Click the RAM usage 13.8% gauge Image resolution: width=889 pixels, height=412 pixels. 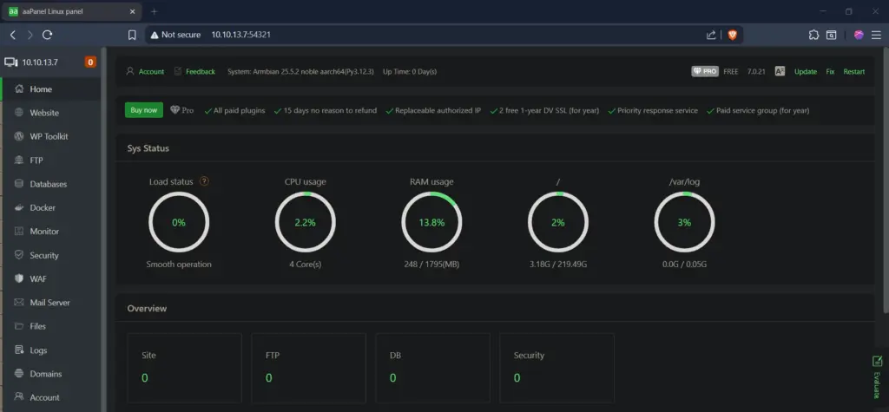coord(431,222)
